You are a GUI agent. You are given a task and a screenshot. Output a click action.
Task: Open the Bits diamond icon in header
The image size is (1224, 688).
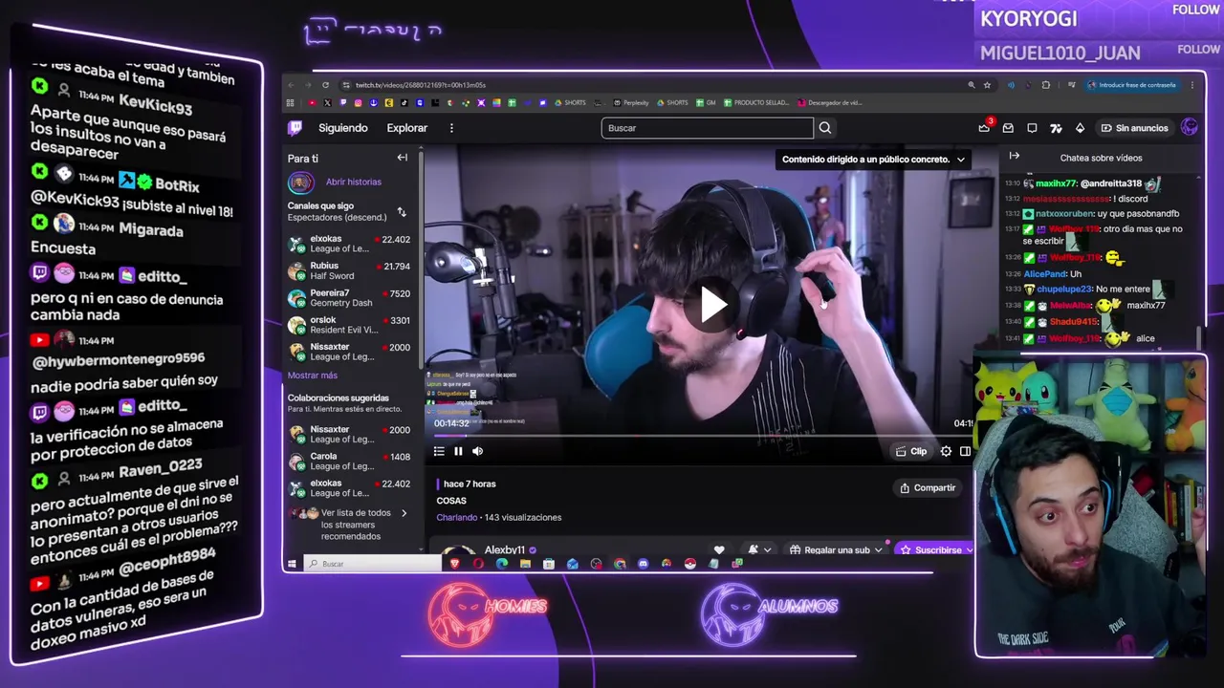tap(1080, 128)
